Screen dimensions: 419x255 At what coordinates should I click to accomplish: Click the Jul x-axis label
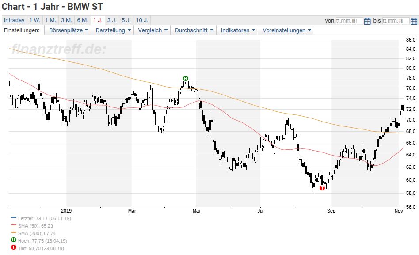[260, 211]
